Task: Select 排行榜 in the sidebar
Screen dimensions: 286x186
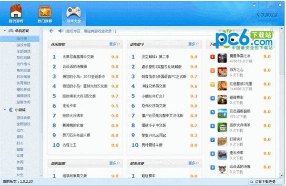Action: [20, 39]
